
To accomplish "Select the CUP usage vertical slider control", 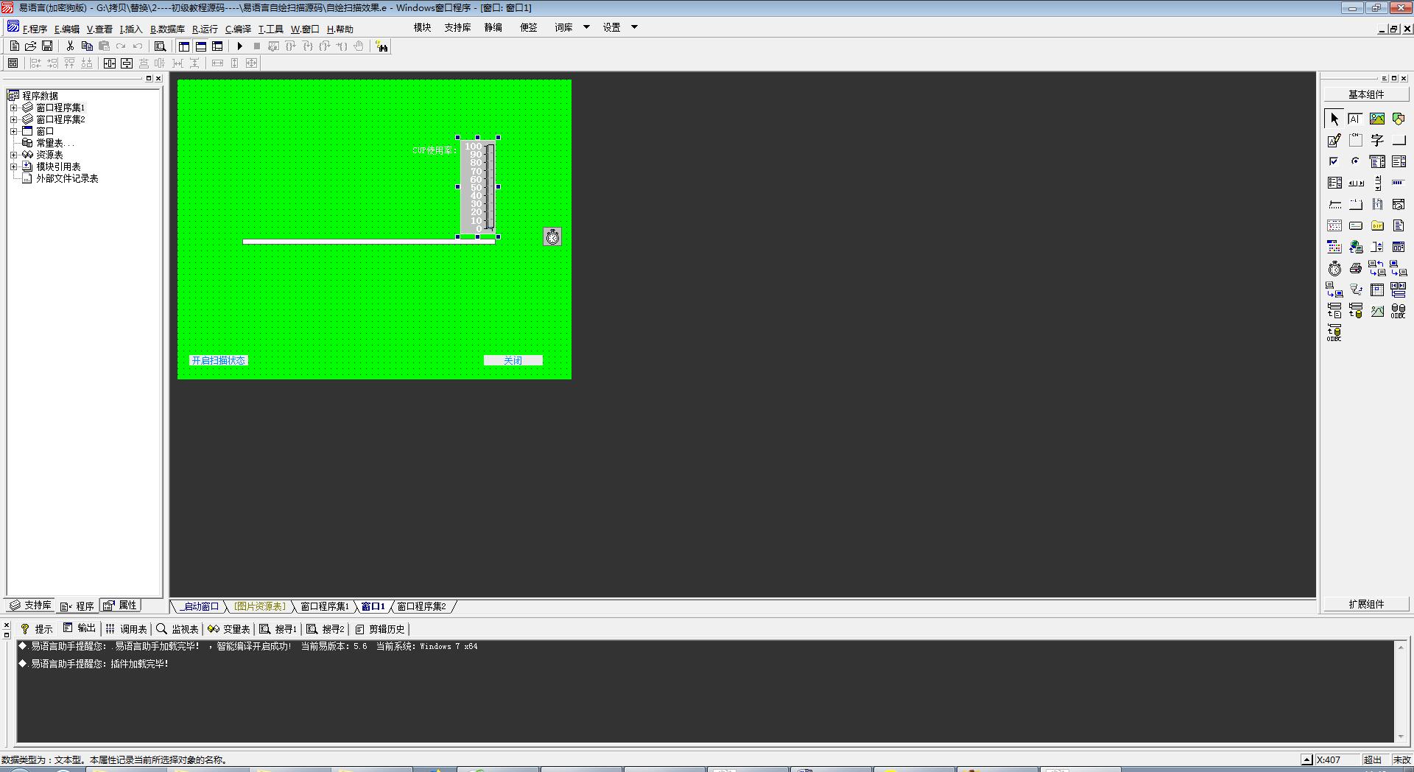I will (478, 187).
